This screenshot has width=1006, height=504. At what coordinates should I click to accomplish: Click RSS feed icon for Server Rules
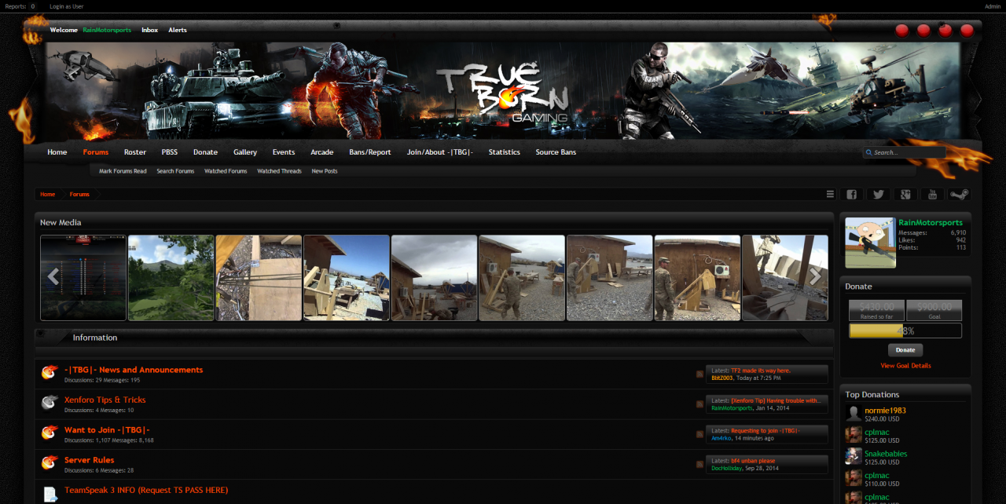pyautogui.click(x=699, y=465)
